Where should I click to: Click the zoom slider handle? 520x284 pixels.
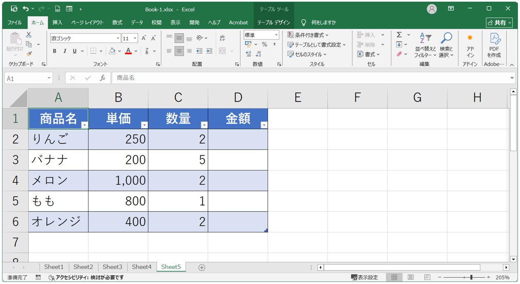(471, 277)
